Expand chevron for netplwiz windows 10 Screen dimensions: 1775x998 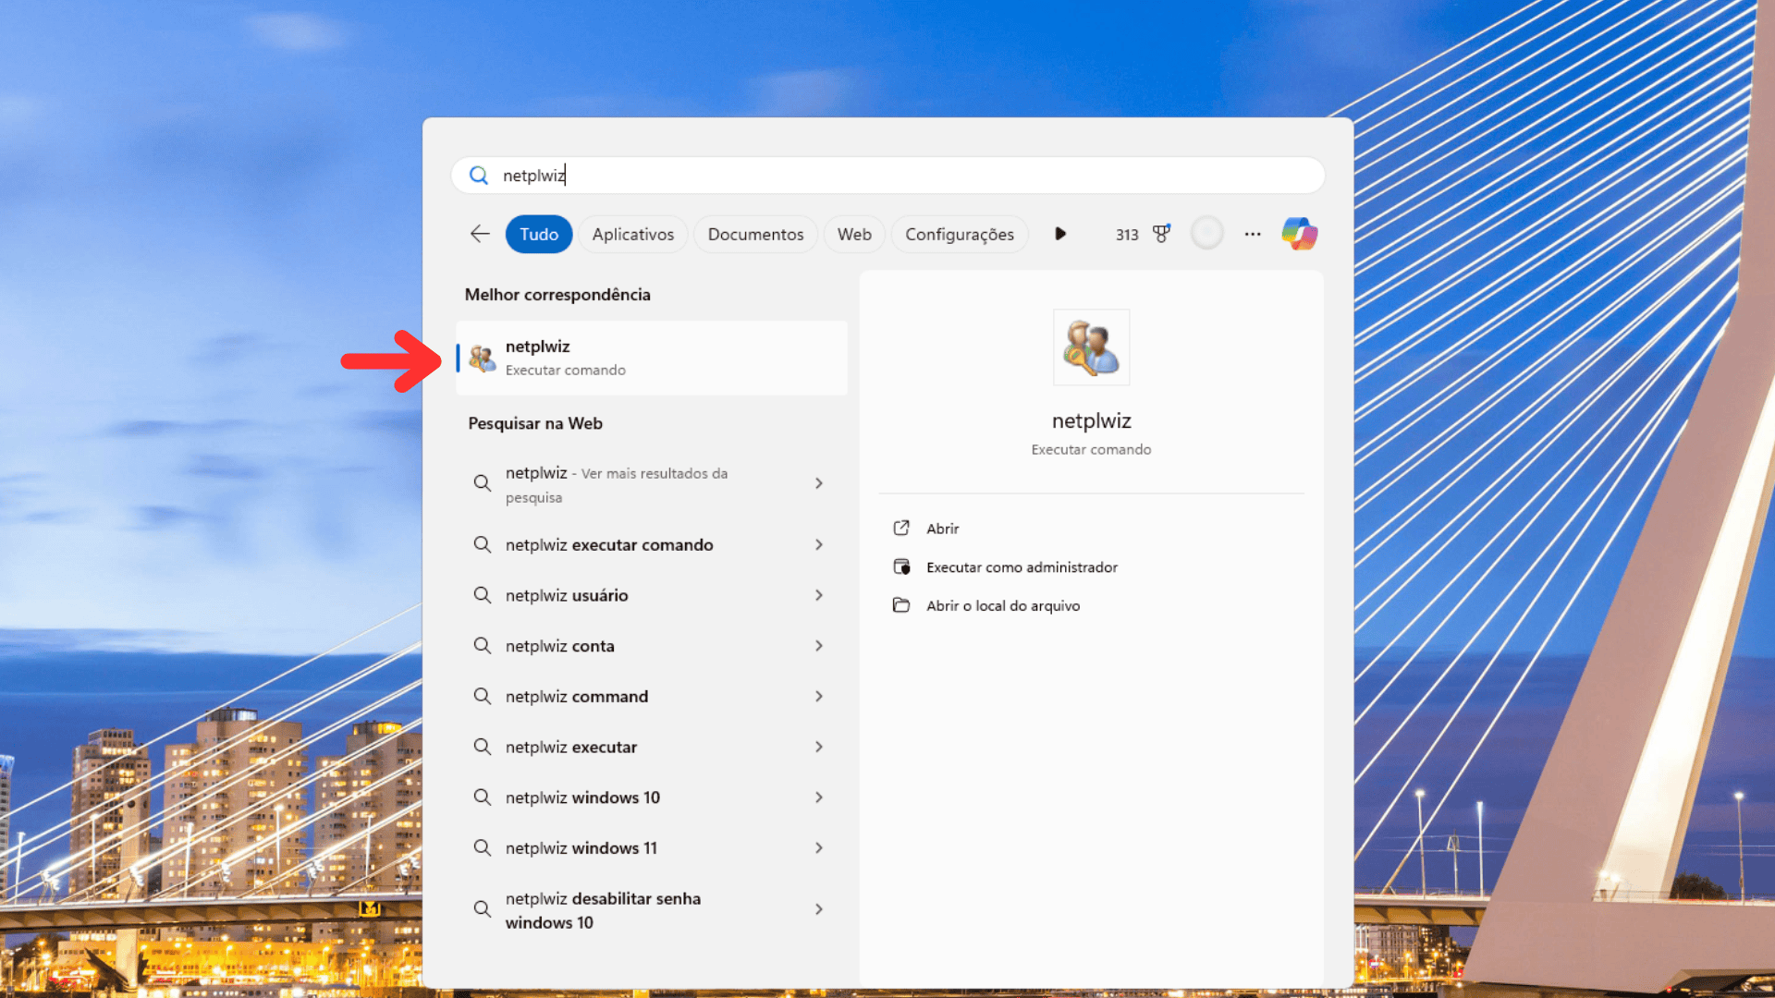tap(819, 797)
